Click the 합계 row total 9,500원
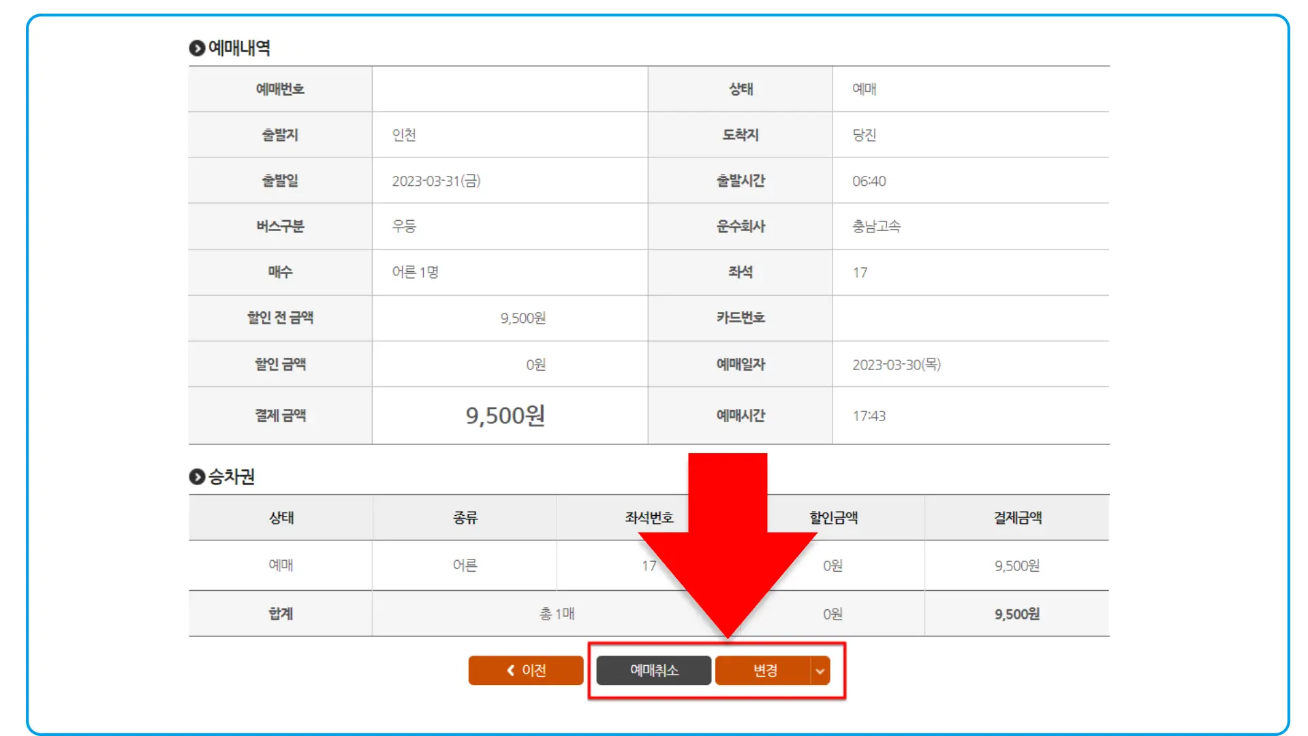1308x736 pixels. (1016, 613)
